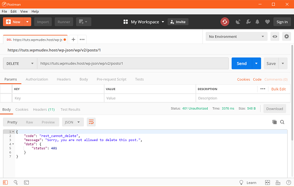Open the Edit menu

(x=14, y=11)
